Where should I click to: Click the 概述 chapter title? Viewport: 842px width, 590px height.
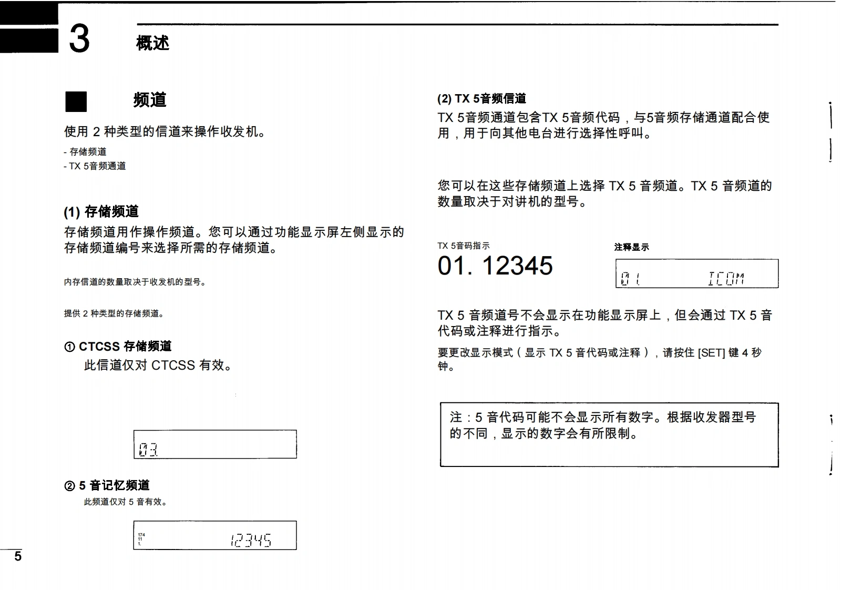(x=152, y=43)
